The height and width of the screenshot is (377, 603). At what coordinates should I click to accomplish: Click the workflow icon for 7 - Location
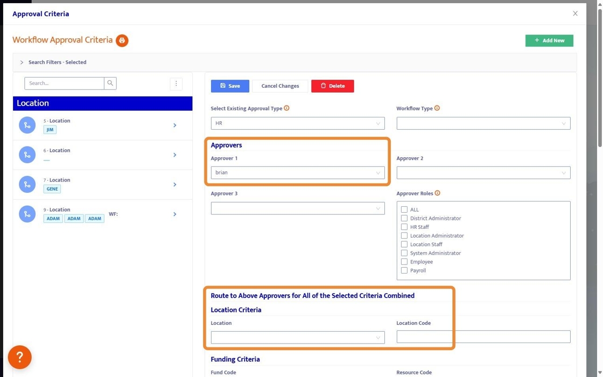[x=27, y=184]
